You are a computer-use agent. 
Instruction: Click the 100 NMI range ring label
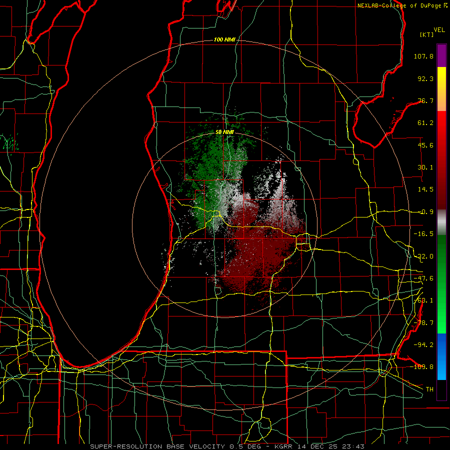(x=224, y=39)
